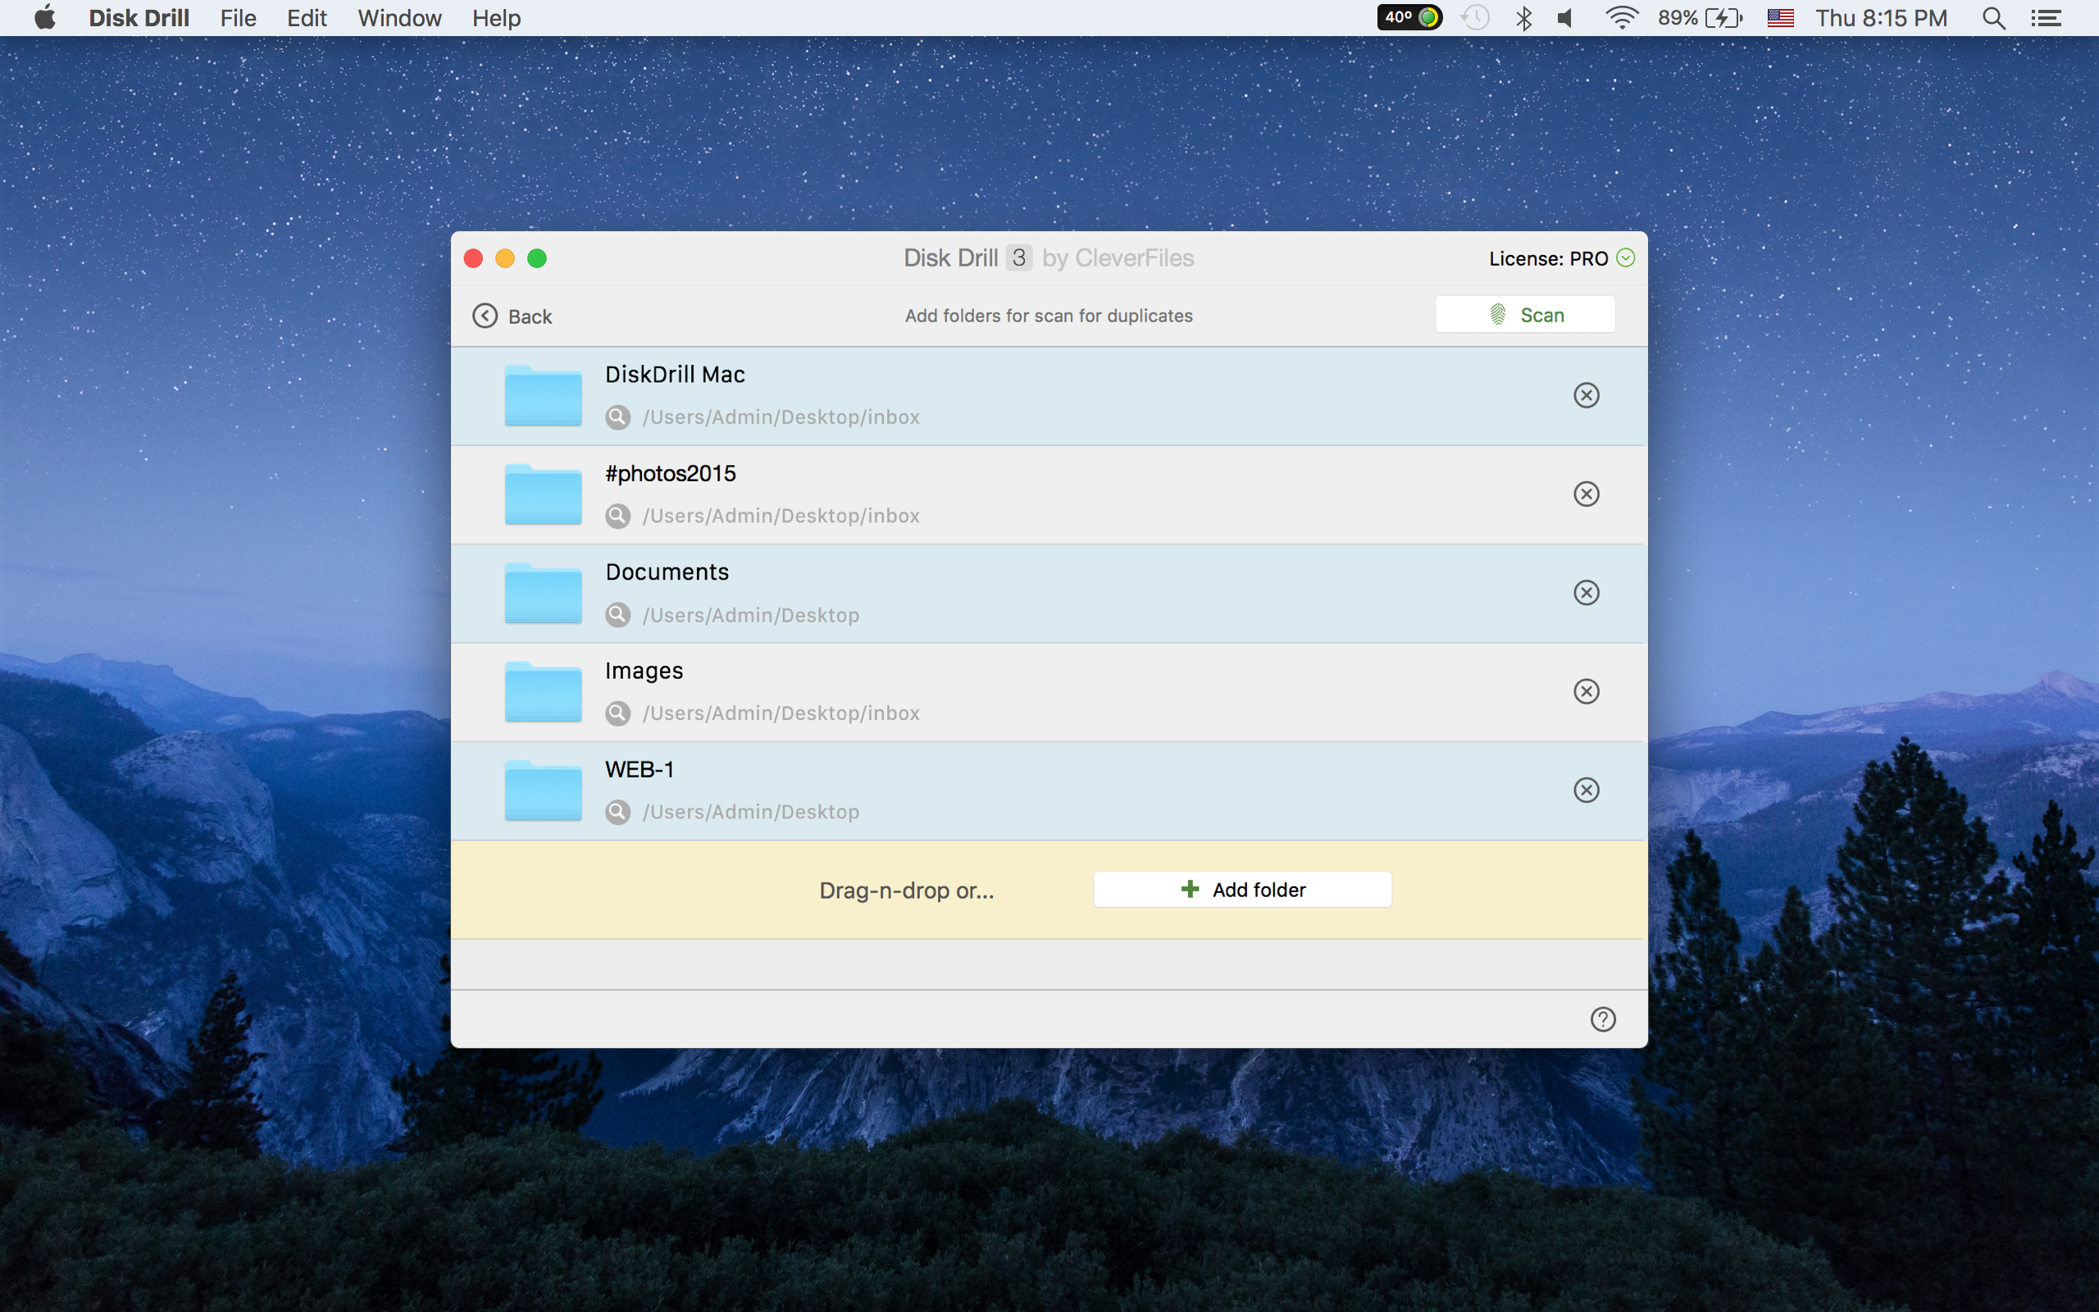
Task: Reveal WEB-1 location via magnifier icon
Action: pyautogui.click(x=617, y=812)
